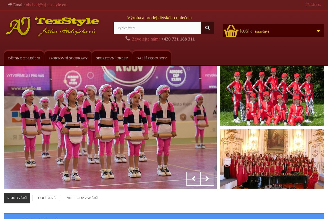The image size is (328, 219).
Task: Advance slider with right arrow
Action: pos(207,179)
